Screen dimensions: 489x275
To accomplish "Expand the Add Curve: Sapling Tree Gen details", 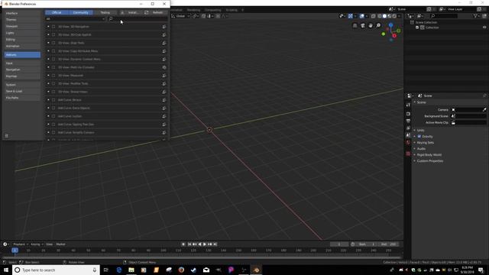I will (x=48, y=125).
